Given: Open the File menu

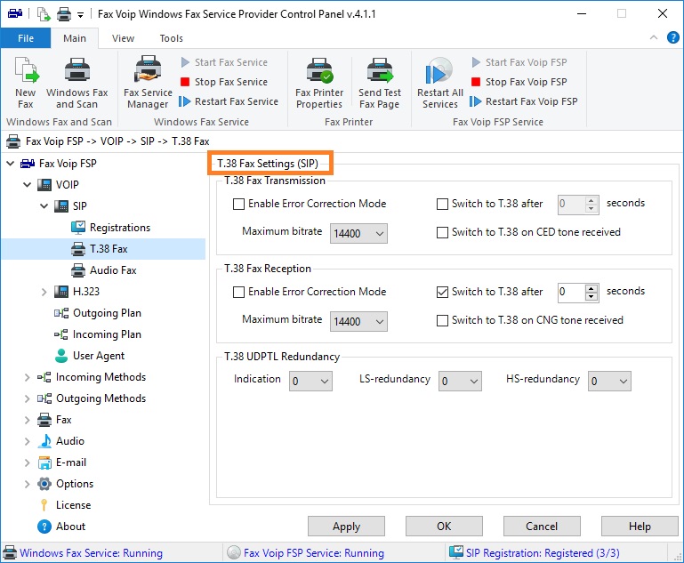Looking at the screenshot, I should click(26, 38).
